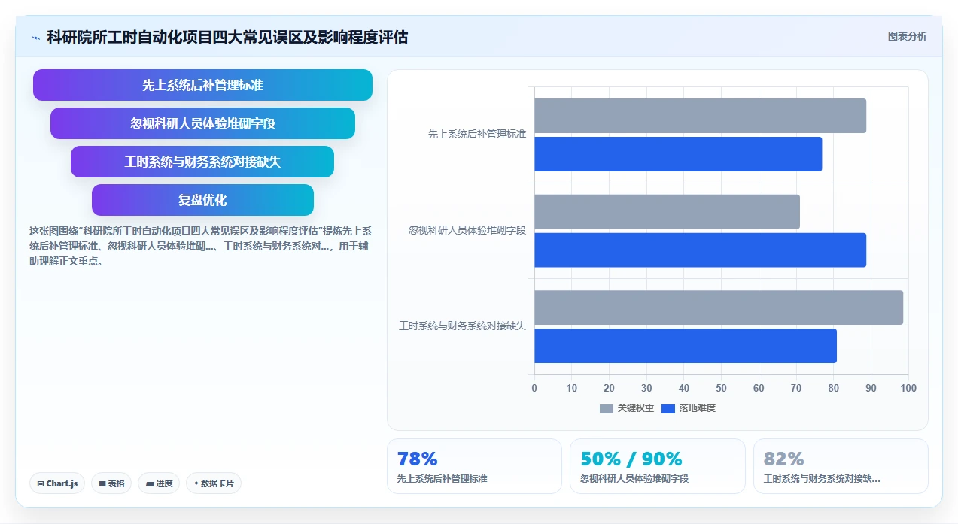Click the blue 落地难度 legend swatch

[x=668, y=409]
